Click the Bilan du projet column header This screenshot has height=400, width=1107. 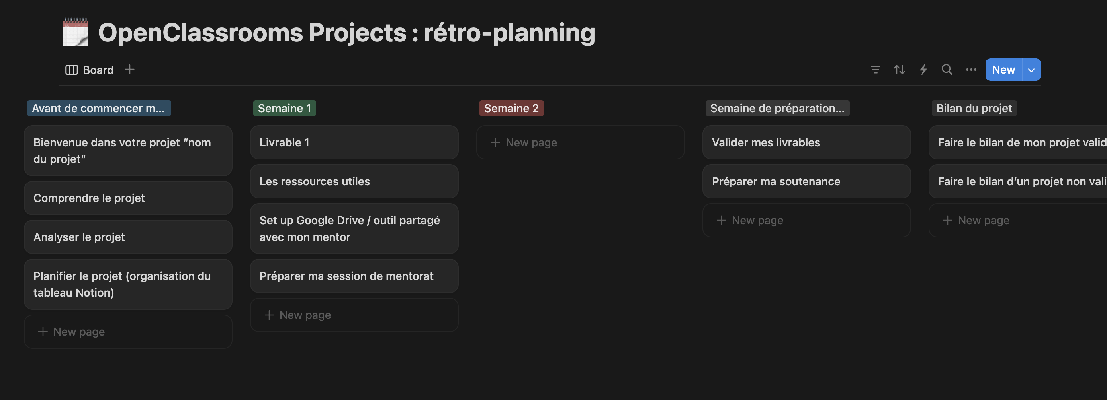[974, 108]
